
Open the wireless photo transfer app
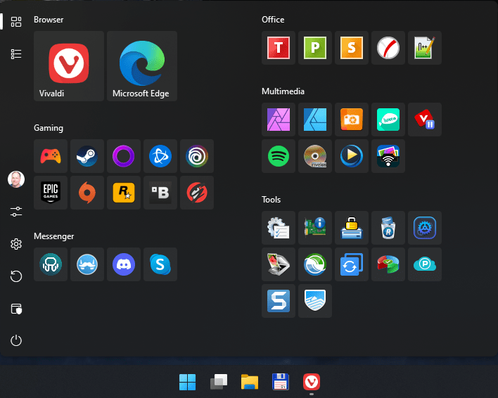(388, 156)
